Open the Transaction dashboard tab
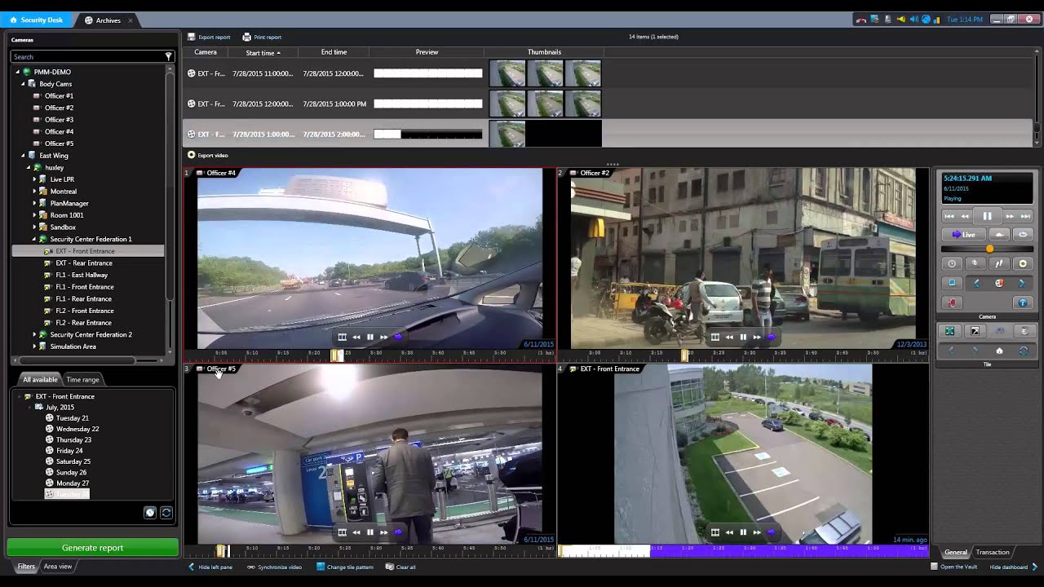The image size is (1044, 587). click(993, 552)
